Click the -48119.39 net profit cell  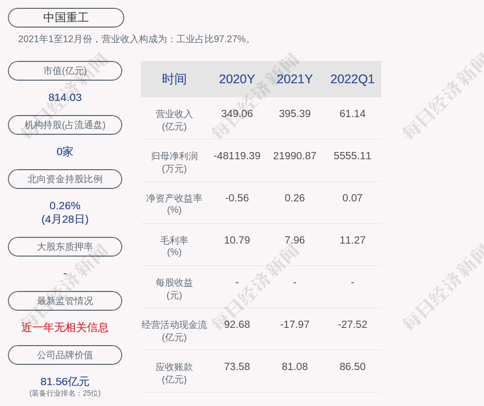[237, 156]
